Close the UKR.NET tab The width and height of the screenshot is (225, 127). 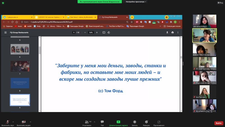click(64, 17)
